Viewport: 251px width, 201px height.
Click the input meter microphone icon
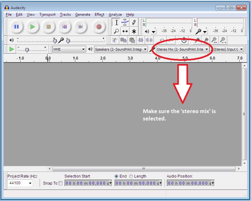click(x=198, y=31)
